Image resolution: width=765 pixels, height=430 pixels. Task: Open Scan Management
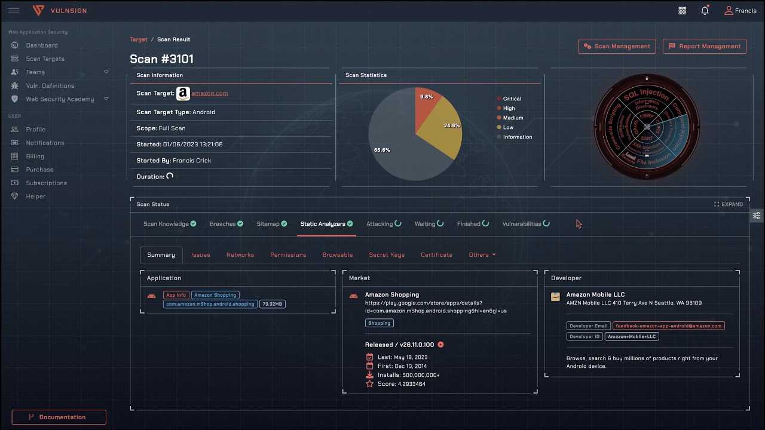[617, 46]
